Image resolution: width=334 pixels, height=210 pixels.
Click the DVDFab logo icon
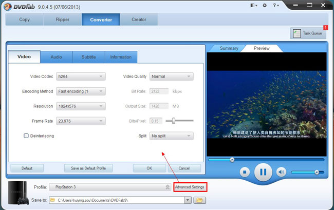[x=8, y=7]
